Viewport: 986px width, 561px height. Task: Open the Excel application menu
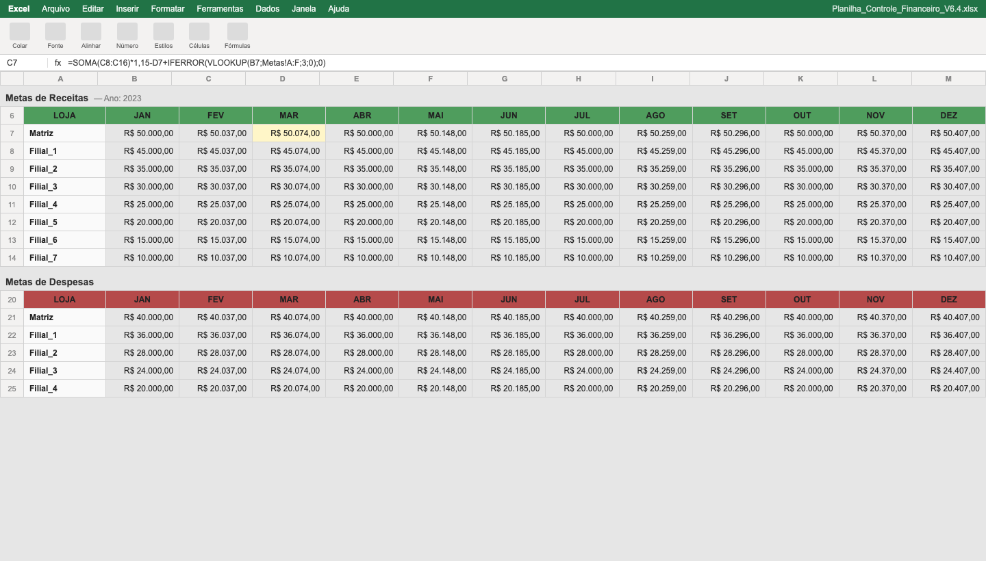pos(18,9)
